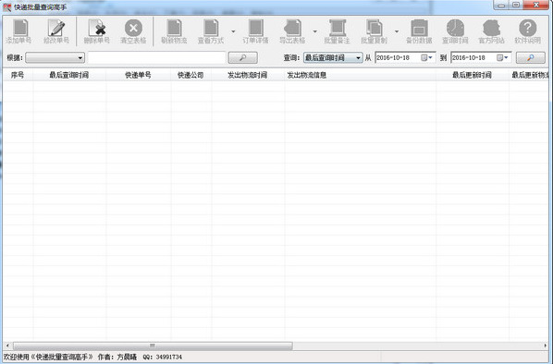Click the search text field next to 根据
Screen dimensions: 553x364
point(156,57)
